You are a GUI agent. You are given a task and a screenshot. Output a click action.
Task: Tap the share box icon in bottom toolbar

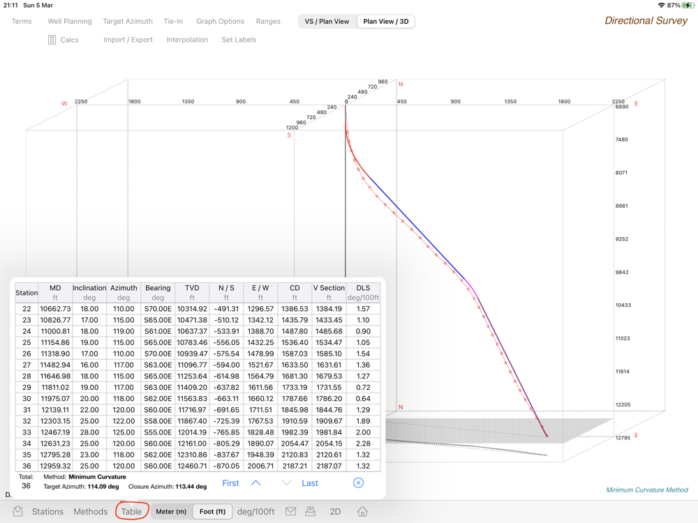coord(18,511)
